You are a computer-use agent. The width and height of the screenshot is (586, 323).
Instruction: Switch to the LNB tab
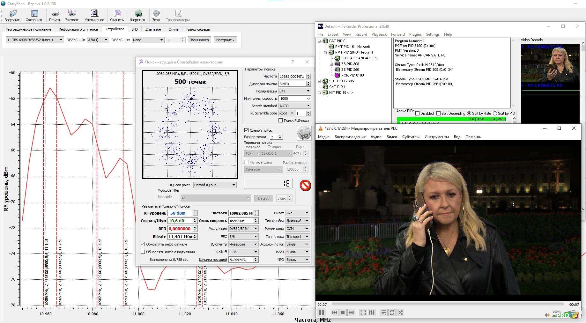[x=135, y=29]
